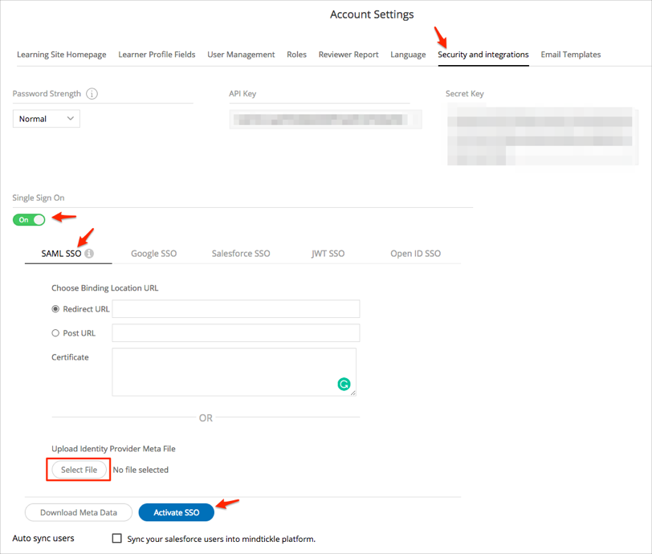652x554 pixels.
Task: Click the SAML SSO info icon
Action: click(x=89, y=254)
